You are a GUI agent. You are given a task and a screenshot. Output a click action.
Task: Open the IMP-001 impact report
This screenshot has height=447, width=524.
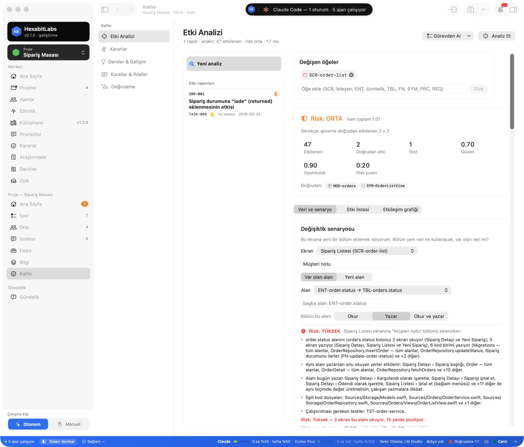pyautogui.click(x=234, y=104)
